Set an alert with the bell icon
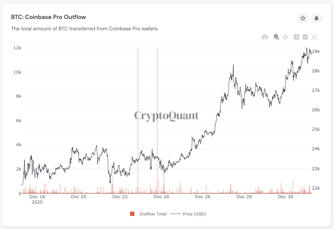Screen dimensions: 334x229 click(x=317, y=18)
